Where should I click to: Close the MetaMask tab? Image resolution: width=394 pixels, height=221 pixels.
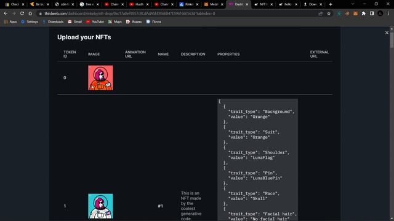tap(222, 4)
